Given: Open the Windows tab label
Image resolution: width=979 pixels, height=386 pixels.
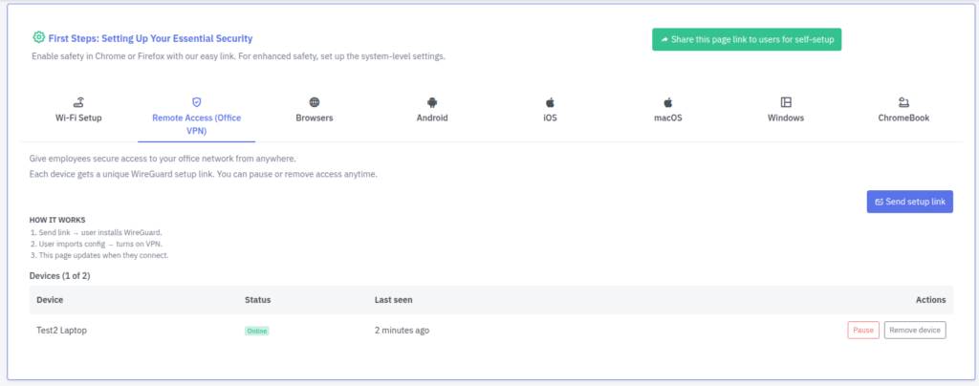Looking at the screenshot, I should coord(786,118).
